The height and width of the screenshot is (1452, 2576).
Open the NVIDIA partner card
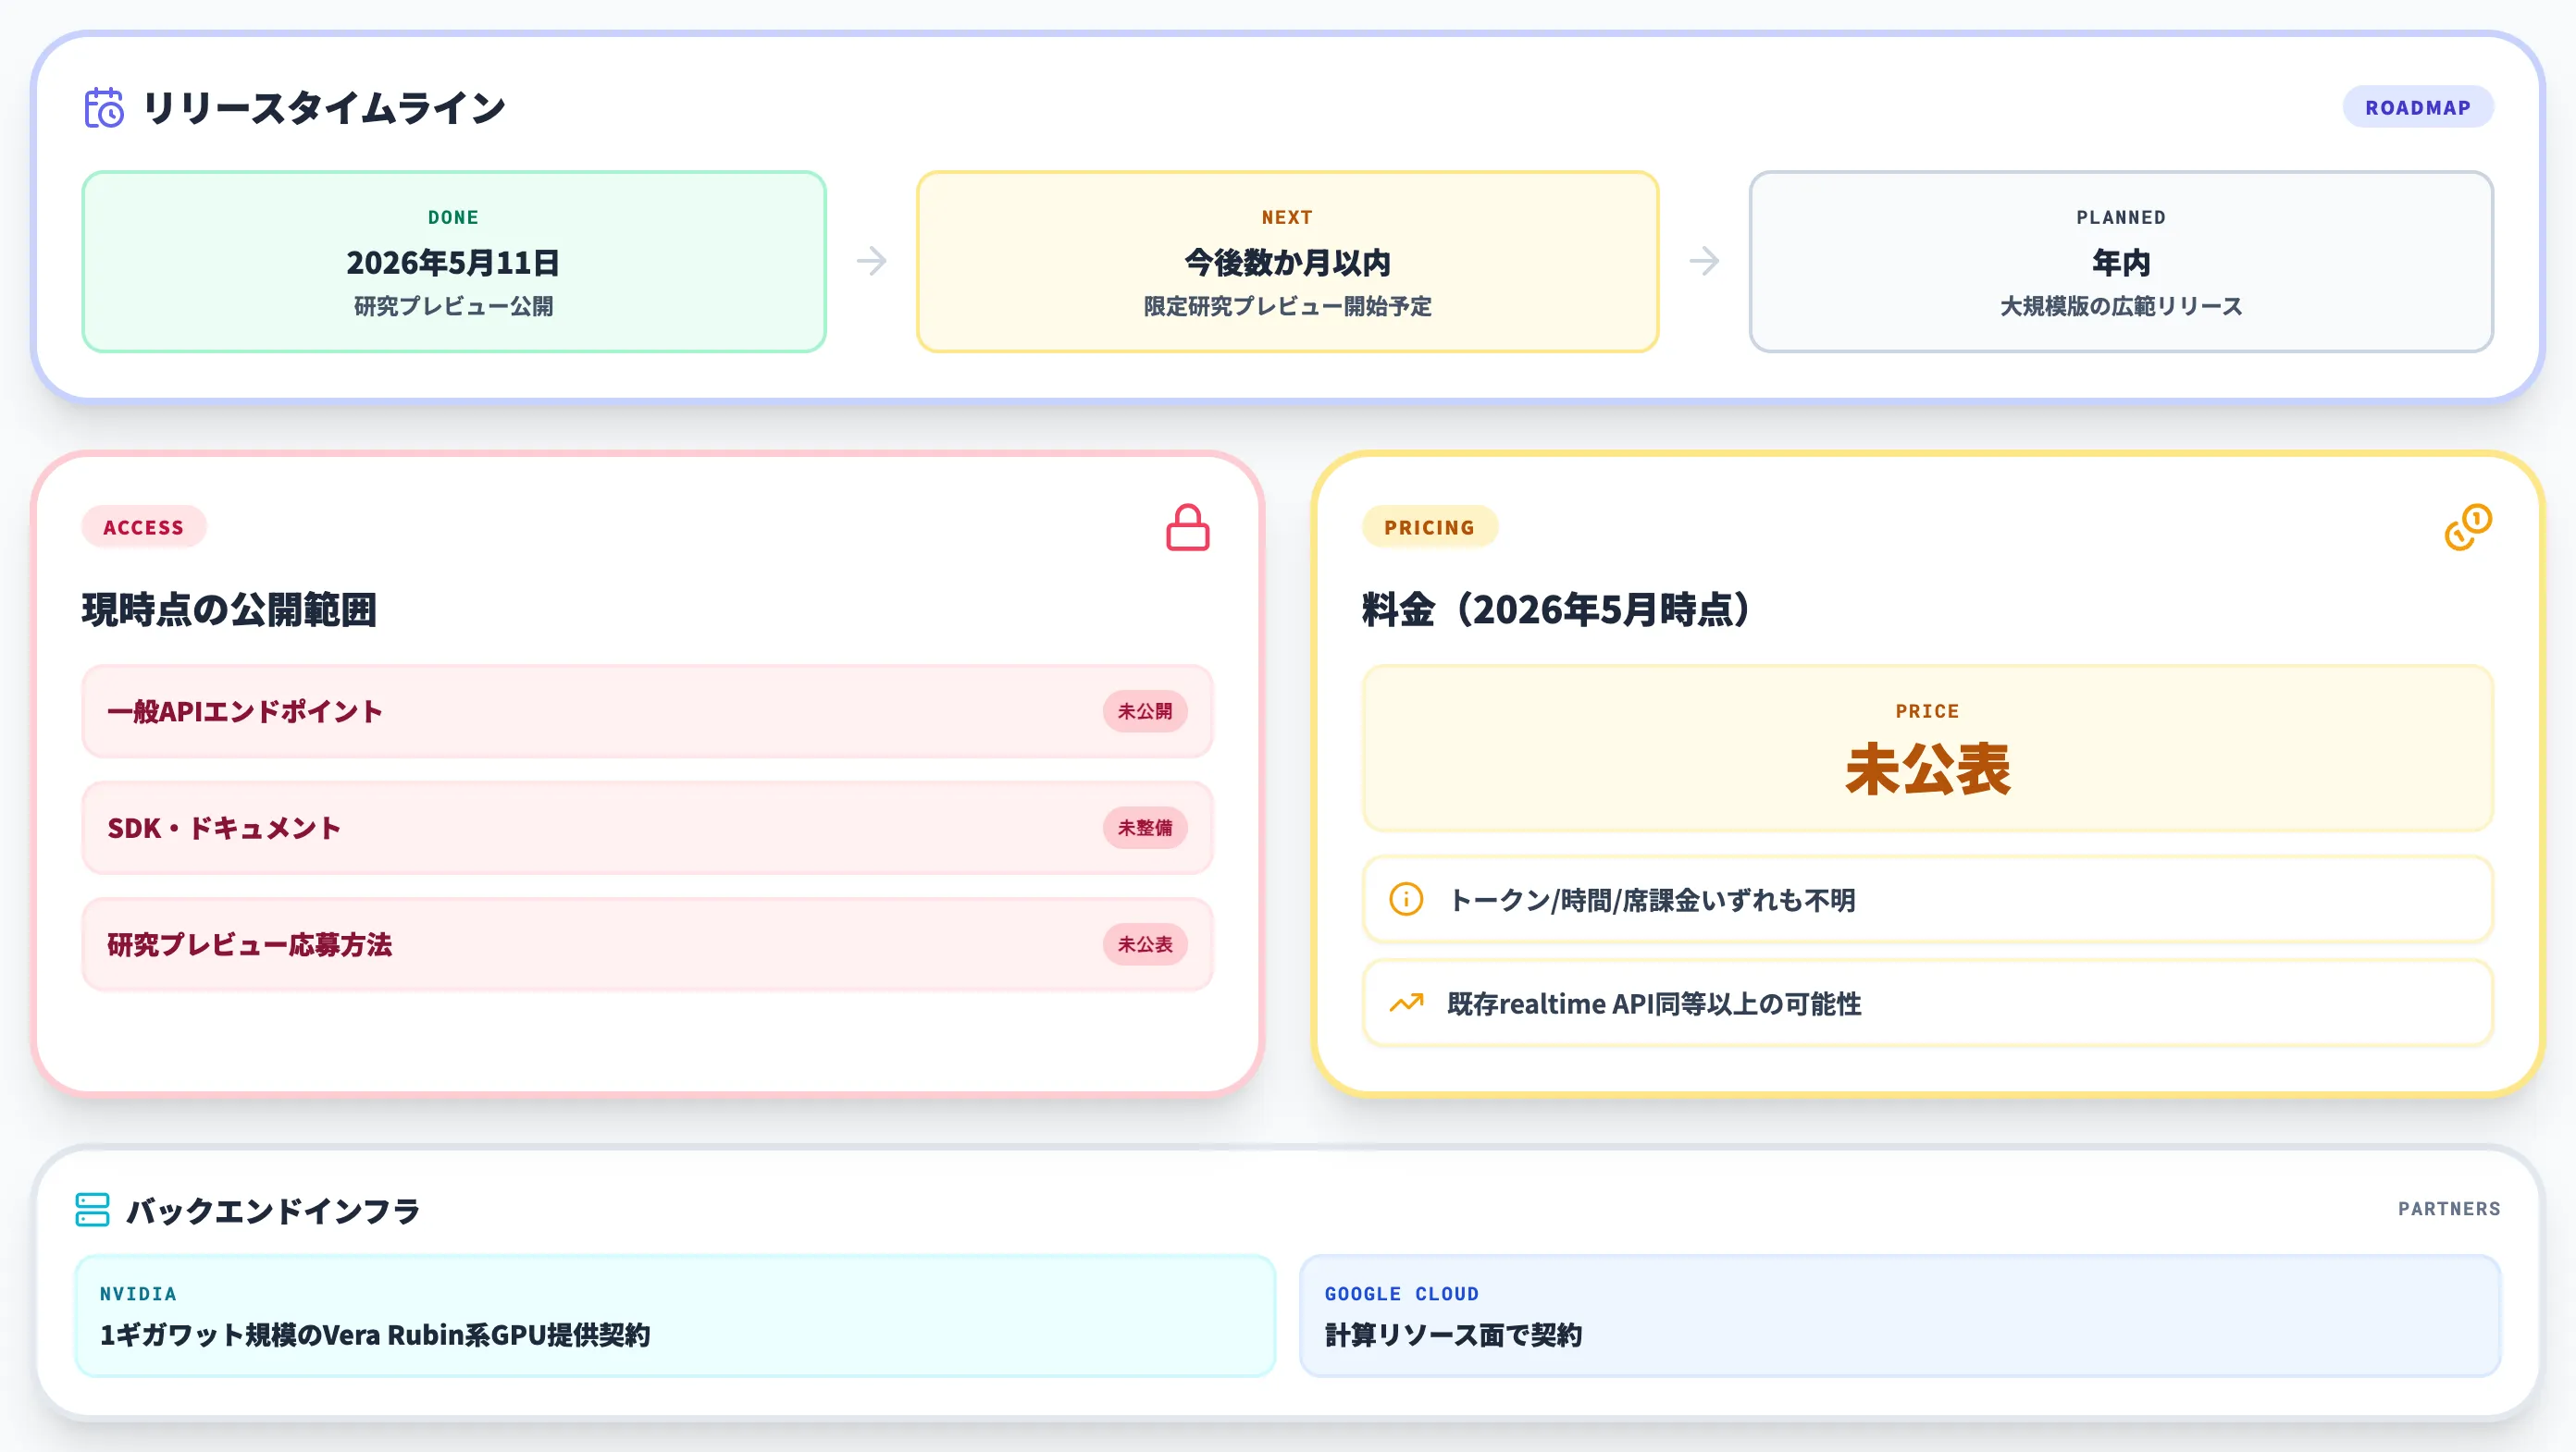pyautogui.click(x=675, y=1315)
